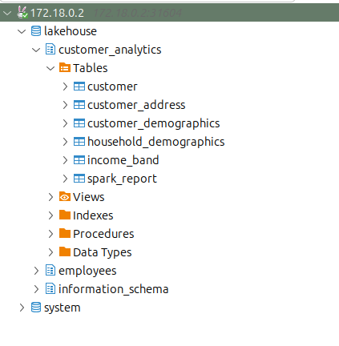Expand the system database node

point(22,308)
